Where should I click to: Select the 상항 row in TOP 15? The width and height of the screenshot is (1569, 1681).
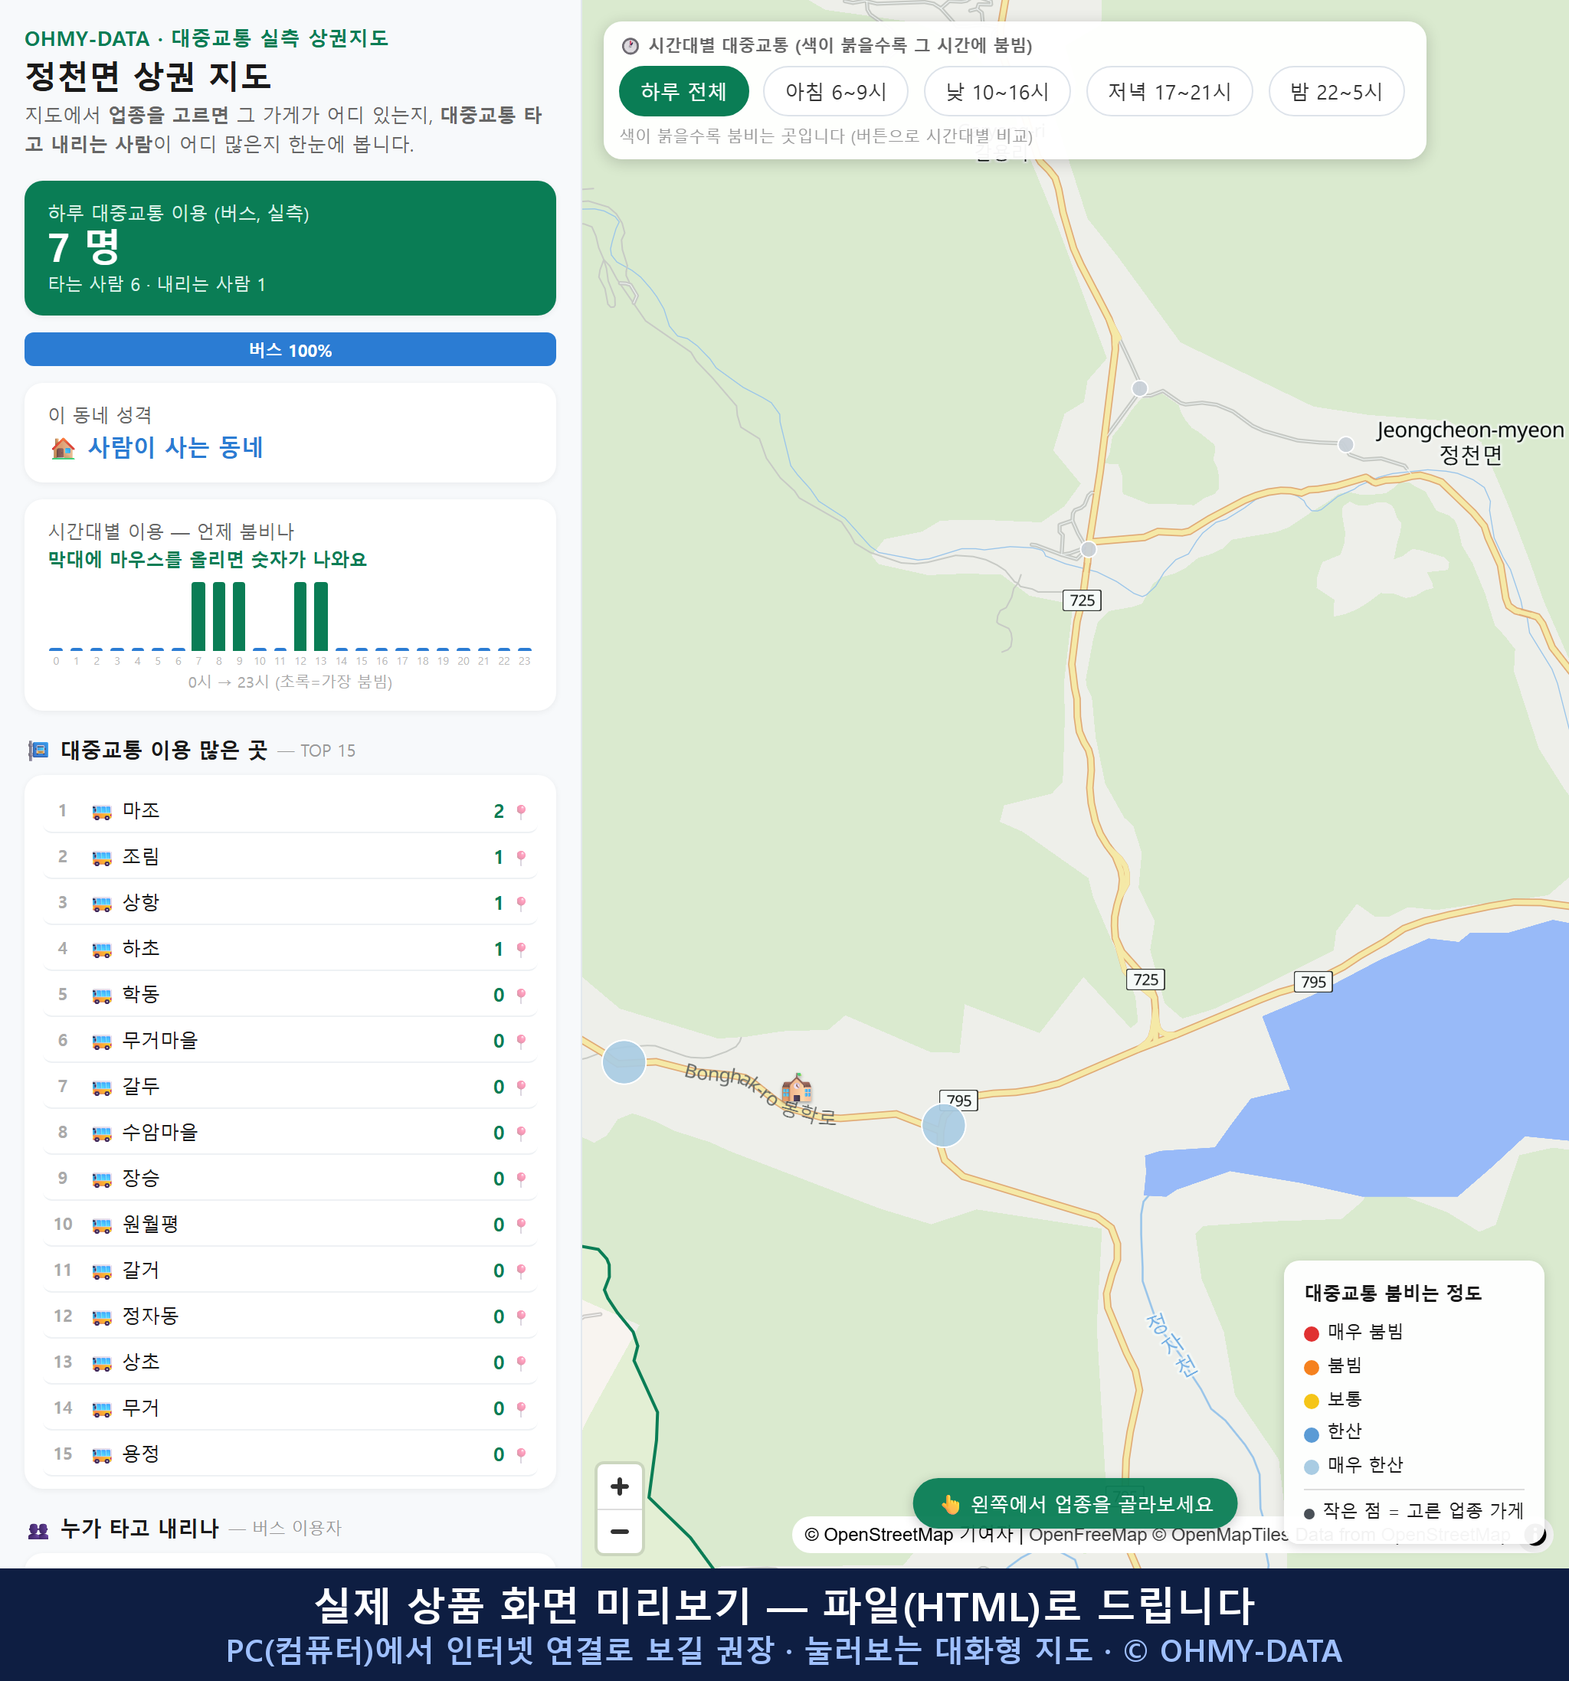pyautogui.click(x=290, y=902)
